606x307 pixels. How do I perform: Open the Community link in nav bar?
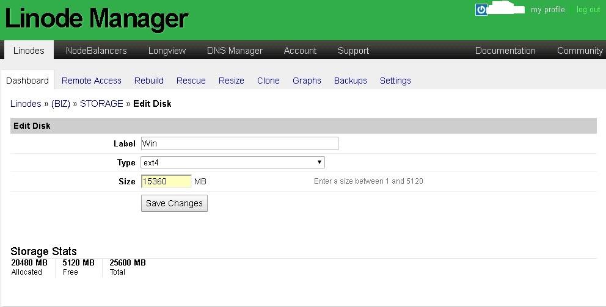coord(580,51)
